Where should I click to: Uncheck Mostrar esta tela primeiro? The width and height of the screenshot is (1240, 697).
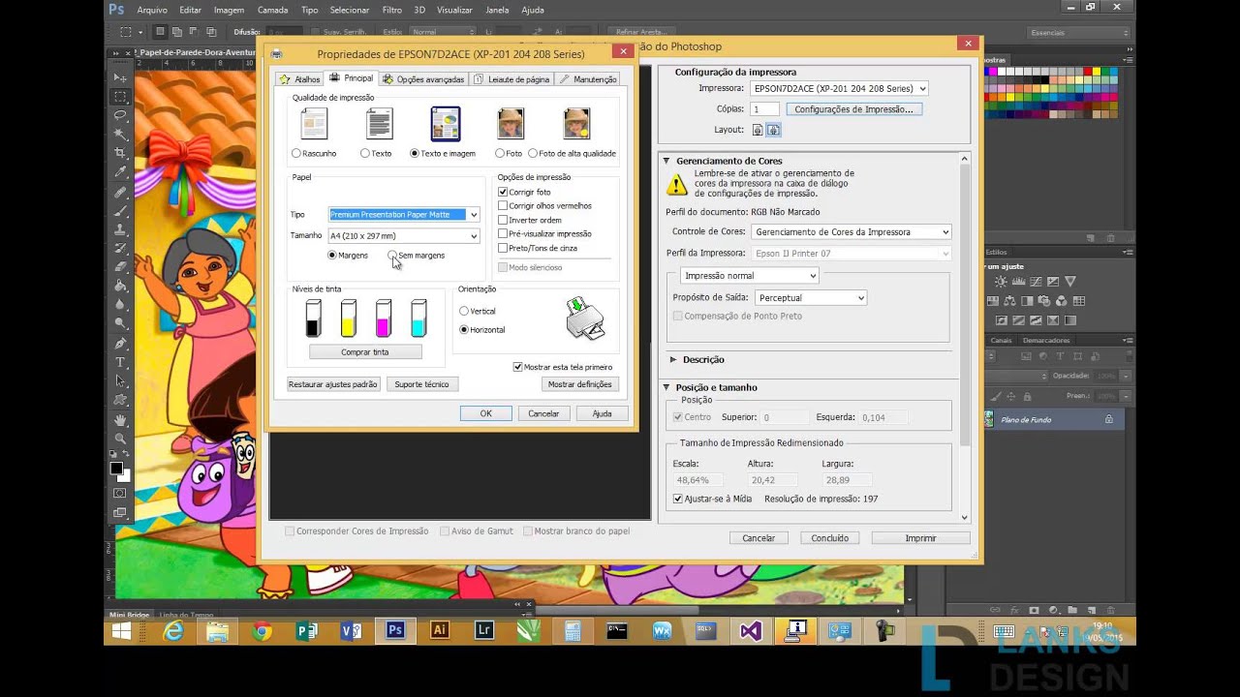pyautogui.click(x=518, y=367)
